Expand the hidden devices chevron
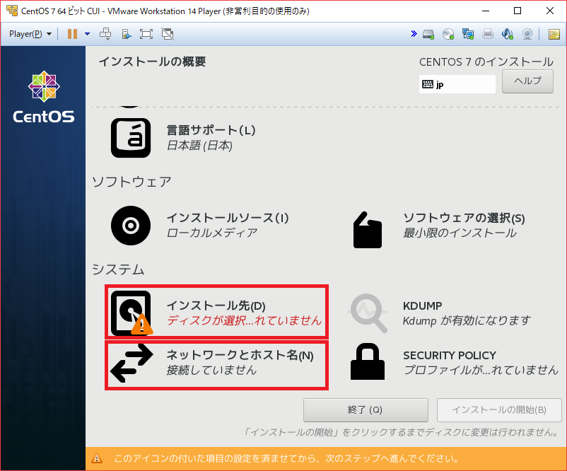This screenshot has height=471, width=567. click(414, 34)
